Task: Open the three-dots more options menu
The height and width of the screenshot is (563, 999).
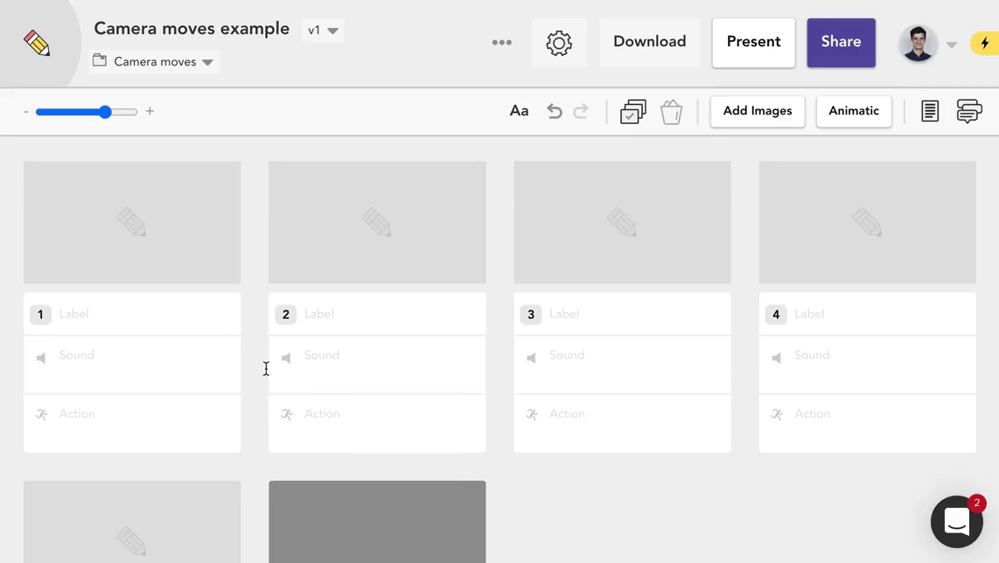Action: click(x=502, y=43)
